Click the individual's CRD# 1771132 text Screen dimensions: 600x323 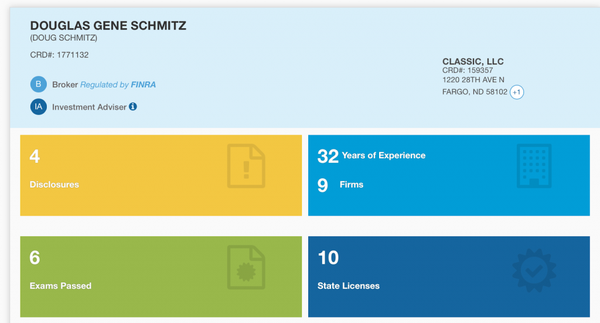click(x=59, y=55)
